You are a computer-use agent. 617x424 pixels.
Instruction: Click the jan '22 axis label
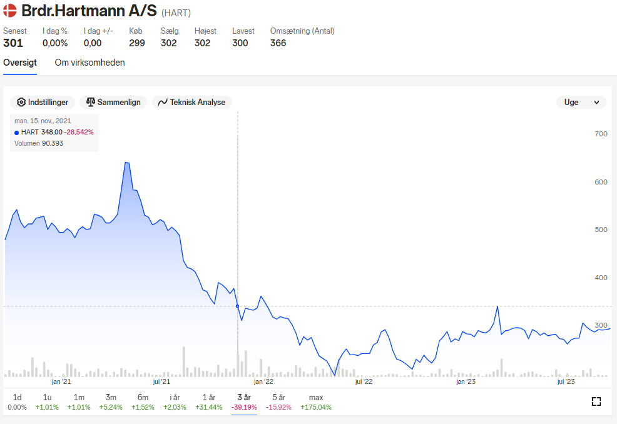[x=263, y=381]
